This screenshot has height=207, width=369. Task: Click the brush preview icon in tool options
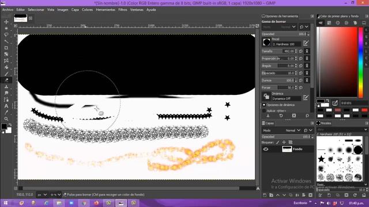(x=266, y=42)
